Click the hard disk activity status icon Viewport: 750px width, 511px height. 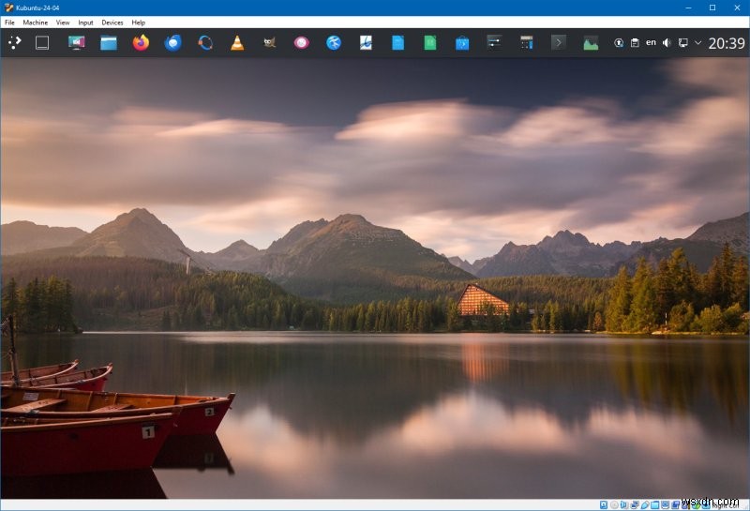pos(604,504)
